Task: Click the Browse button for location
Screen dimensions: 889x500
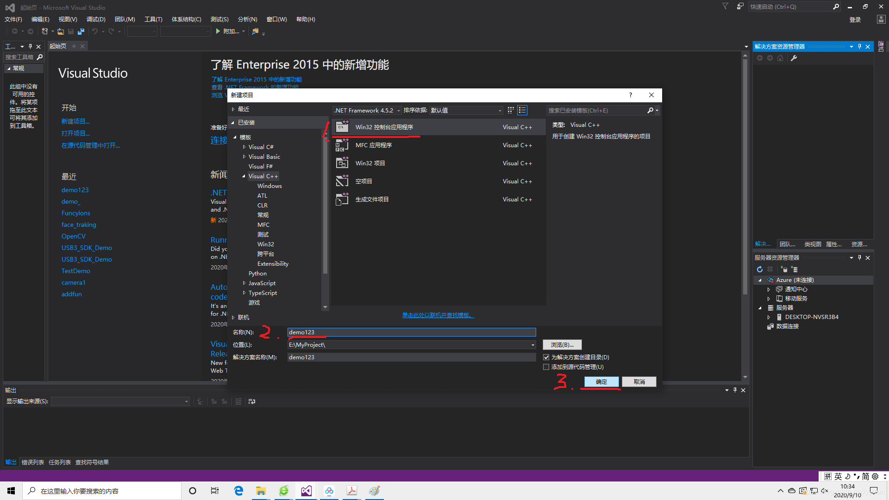Action: click(562, 345)
